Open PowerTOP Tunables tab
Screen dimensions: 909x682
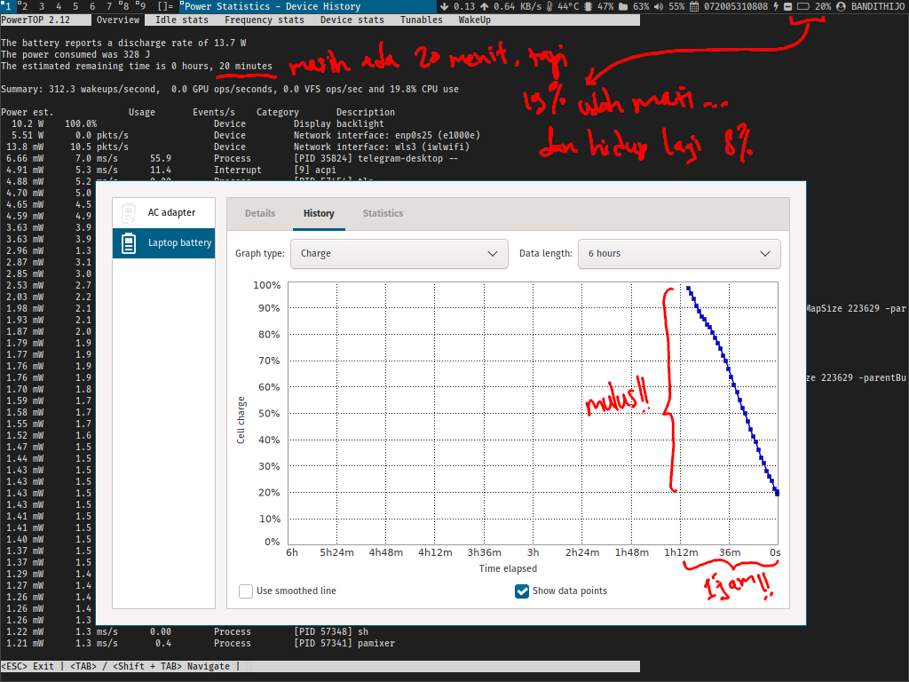click(421, 20)
